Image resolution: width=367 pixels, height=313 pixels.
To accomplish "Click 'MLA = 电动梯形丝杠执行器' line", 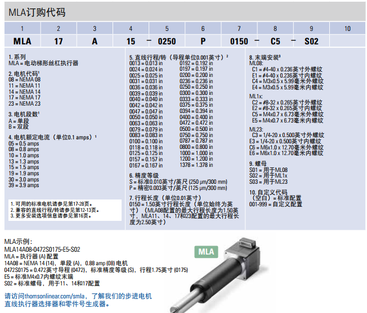I will tap(43, 63).
